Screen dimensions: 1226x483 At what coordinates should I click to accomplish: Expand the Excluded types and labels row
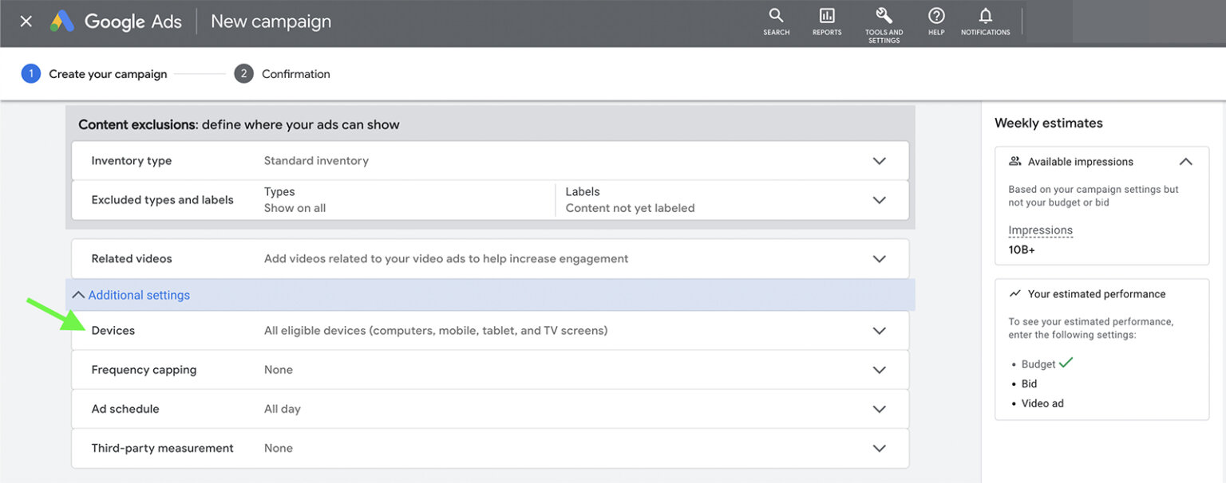click(879, 200)
